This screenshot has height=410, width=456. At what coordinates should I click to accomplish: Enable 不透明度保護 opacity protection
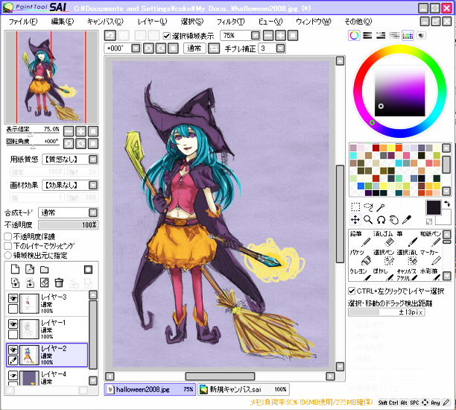click(x=8, y=236)
